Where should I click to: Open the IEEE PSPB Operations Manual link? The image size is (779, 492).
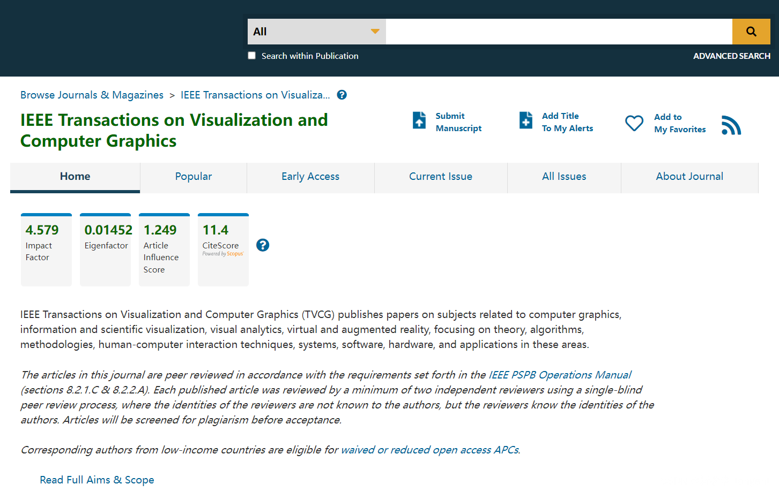560,375
